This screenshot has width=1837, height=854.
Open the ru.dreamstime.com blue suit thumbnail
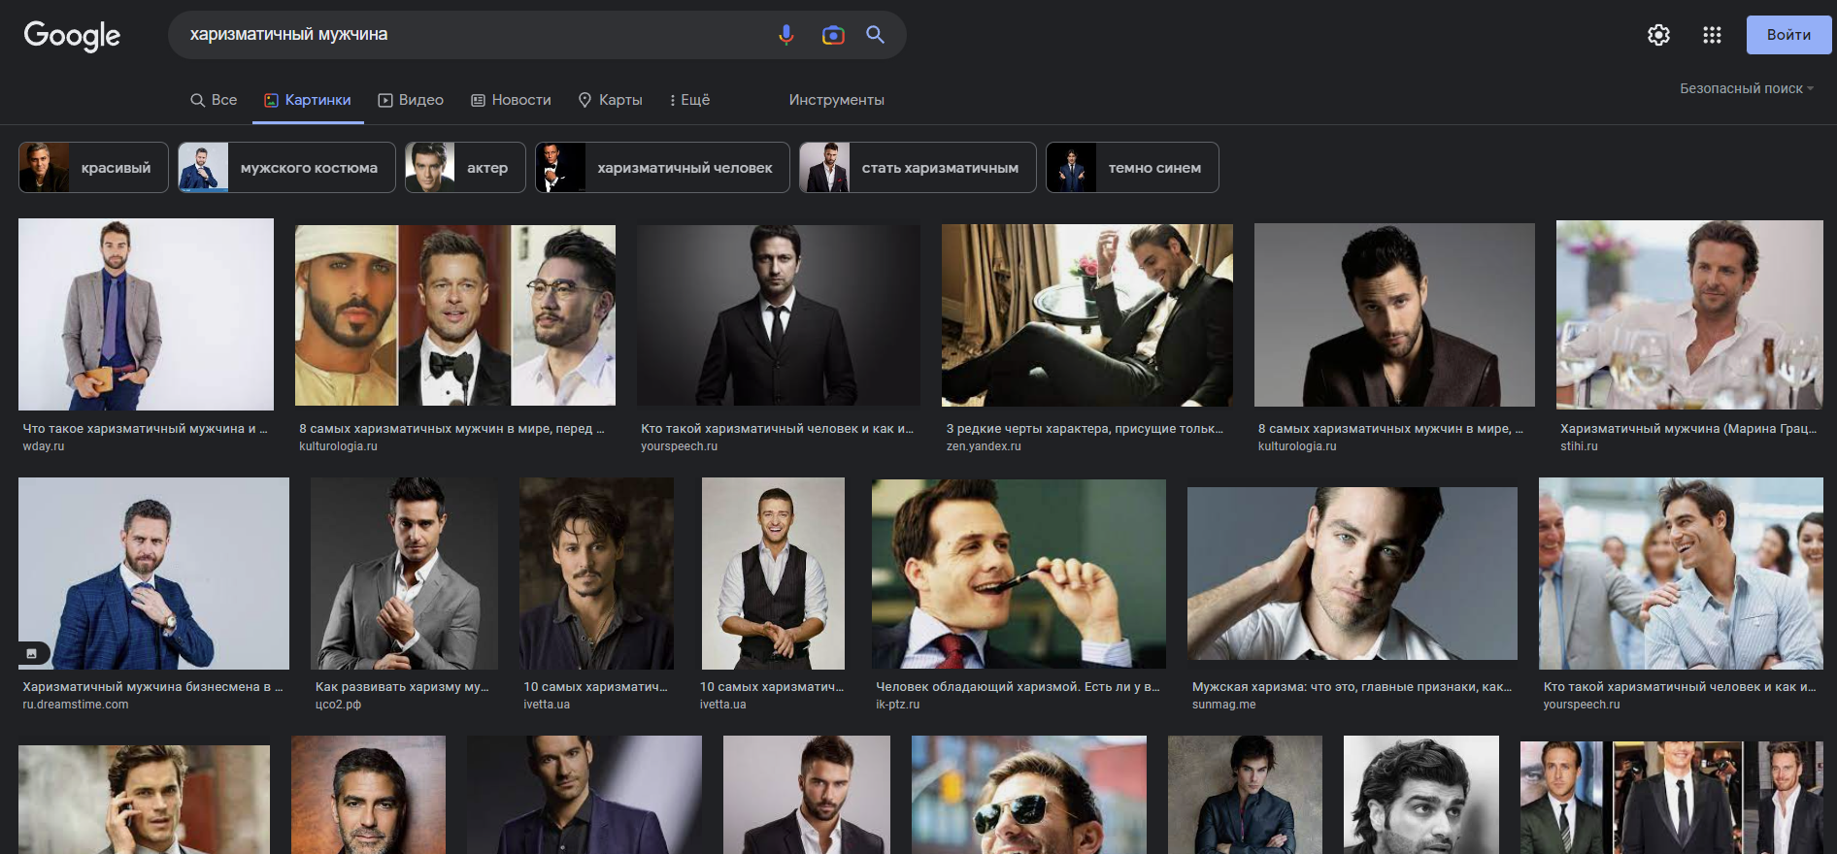tap(153, 574)
